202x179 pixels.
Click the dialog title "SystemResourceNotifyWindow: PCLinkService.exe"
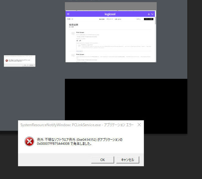pyautogui.click(x=61, y=125)
